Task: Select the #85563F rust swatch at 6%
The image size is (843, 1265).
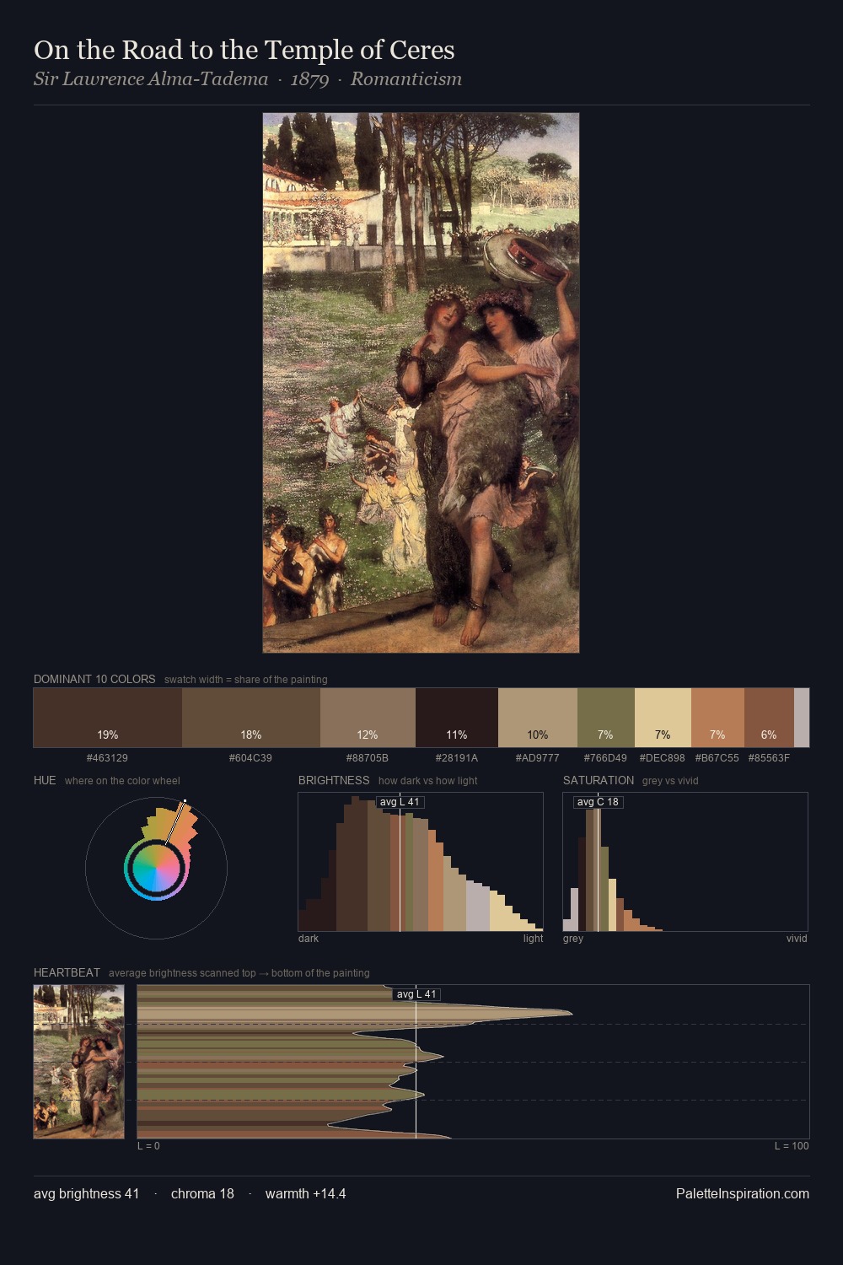Action: tap(769, 718)
